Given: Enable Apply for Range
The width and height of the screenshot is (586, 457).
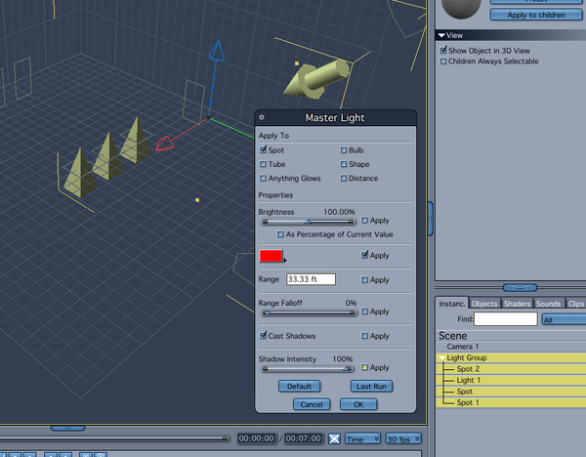Looking at the screenshot, I should click(364, 279).
